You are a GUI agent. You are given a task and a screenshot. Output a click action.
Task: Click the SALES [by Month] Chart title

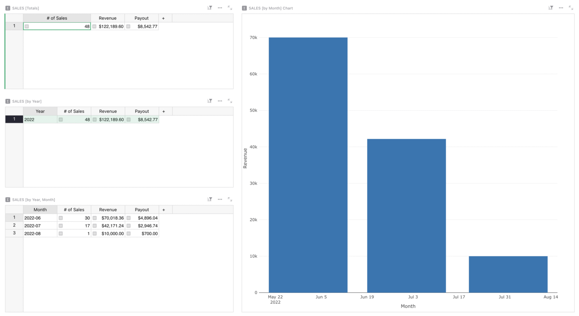(271, 8)
